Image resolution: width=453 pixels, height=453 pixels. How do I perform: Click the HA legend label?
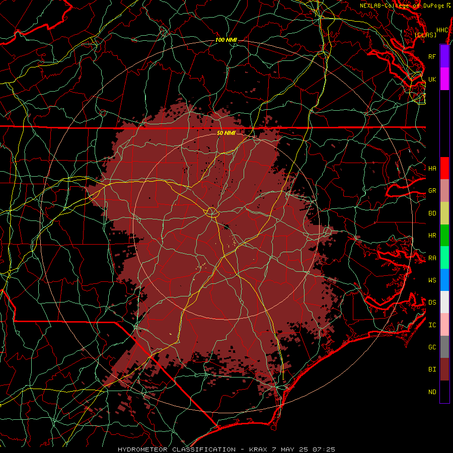point(432,168)
